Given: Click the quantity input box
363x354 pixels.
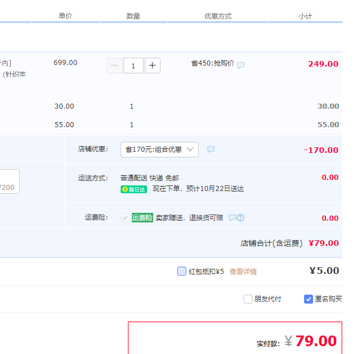Looking at the screenshot, I should pos(134,66).
